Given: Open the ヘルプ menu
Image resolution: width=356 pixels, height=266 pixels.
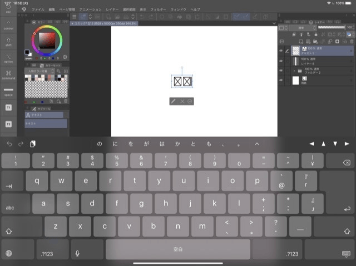Looking at the screenshot, I should click(195, 9).
